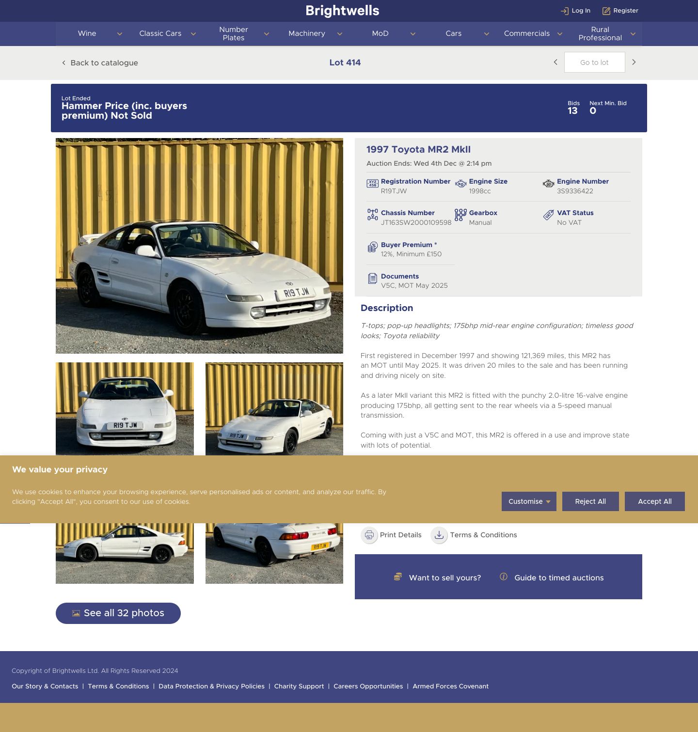Click the Go to lot input field
The image size is (698, 732).
pyautogui.click(x=594, y=62)
